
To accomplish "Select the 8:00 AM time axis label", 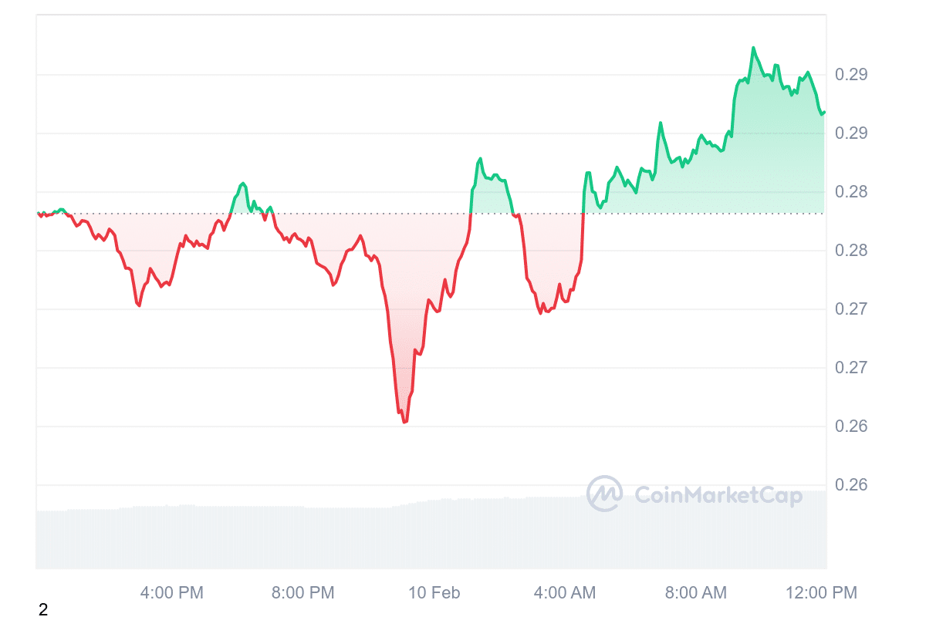I will tap(695, 593).
